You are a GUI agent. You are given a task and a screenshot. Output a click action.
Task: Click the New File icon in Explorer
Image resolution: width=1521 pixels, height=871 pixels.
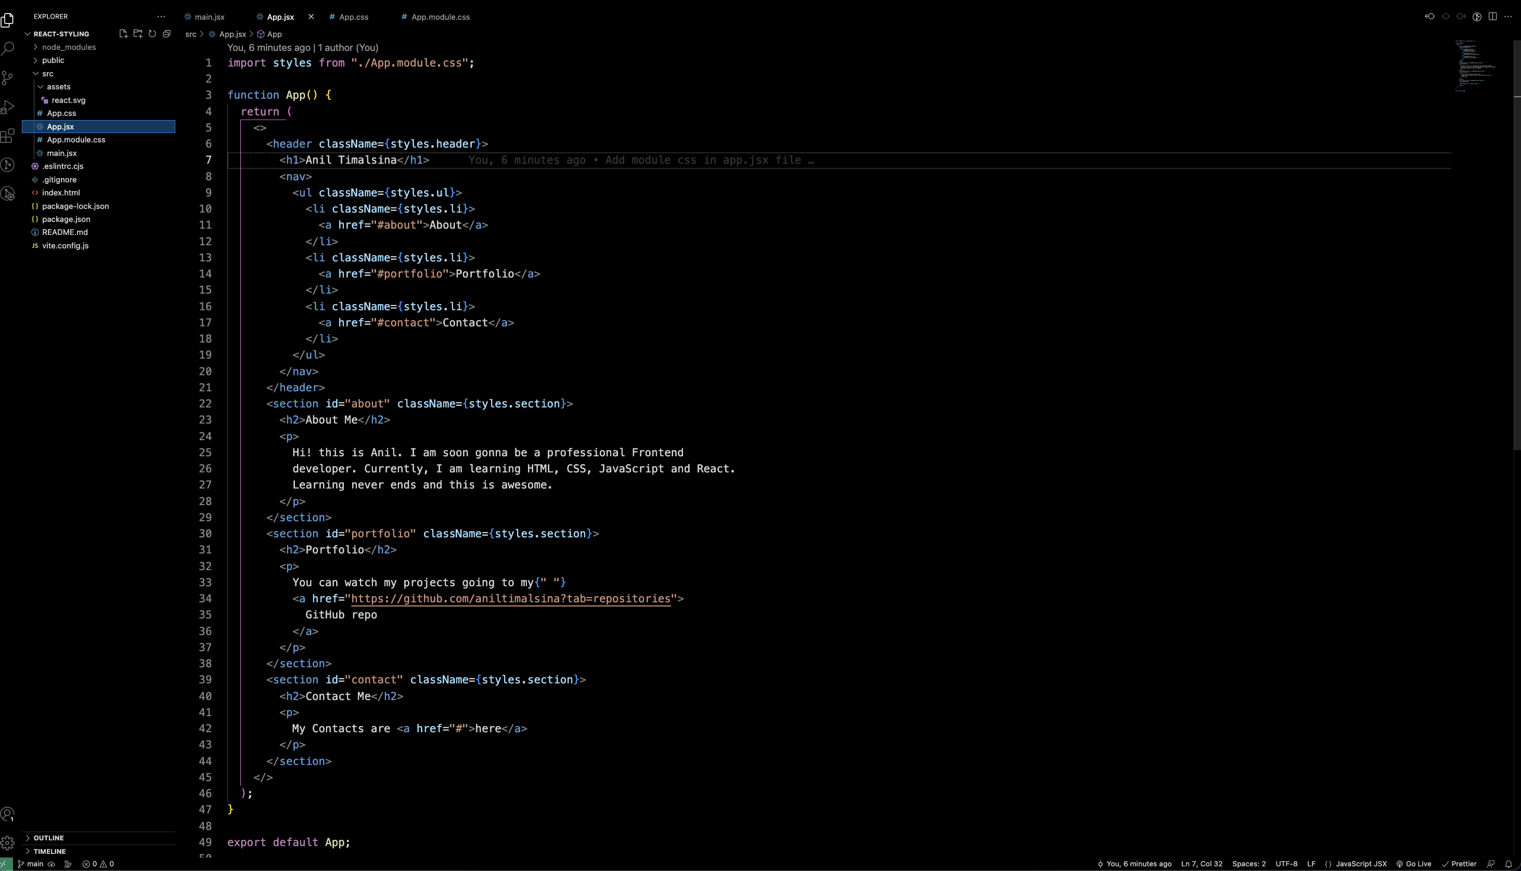(x=123, y=34)
